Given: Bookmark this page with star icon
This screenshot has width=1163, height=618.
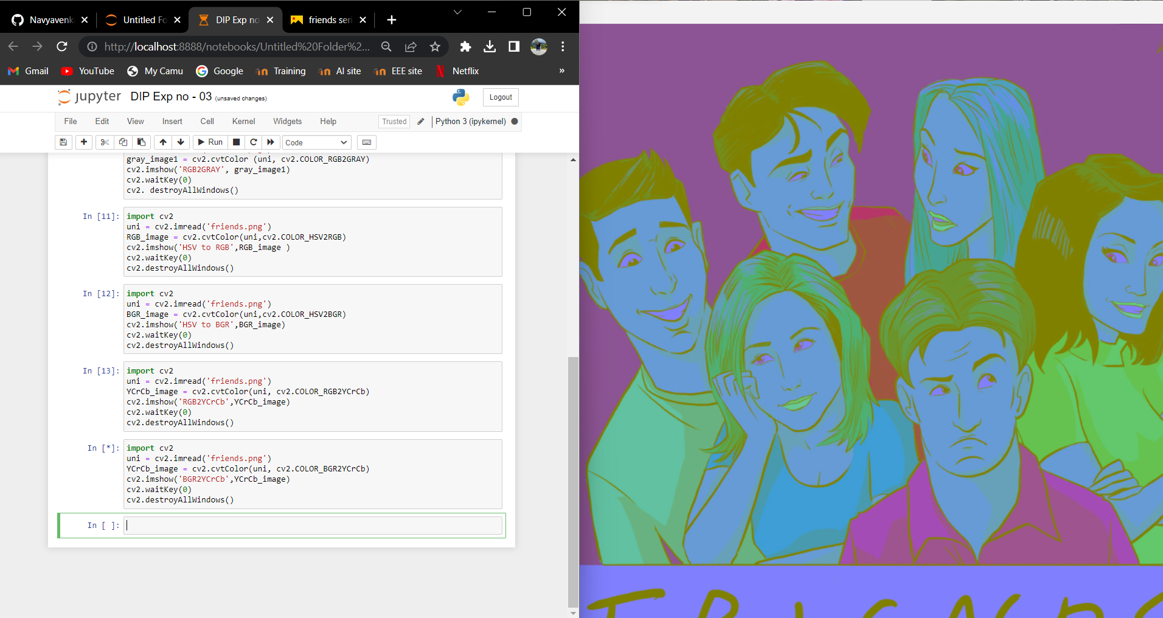Looking at the screenshot, I should click(x=435, y=47).
